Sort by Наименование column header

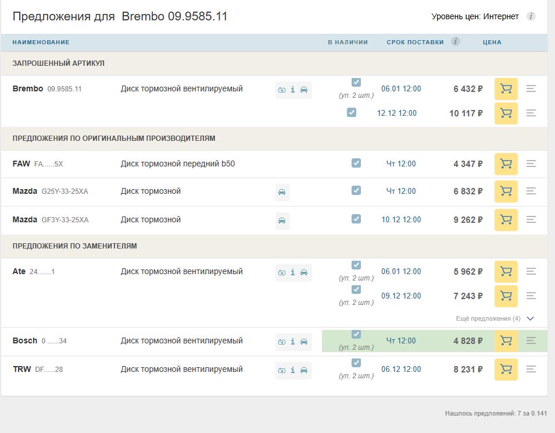(41, 42)
